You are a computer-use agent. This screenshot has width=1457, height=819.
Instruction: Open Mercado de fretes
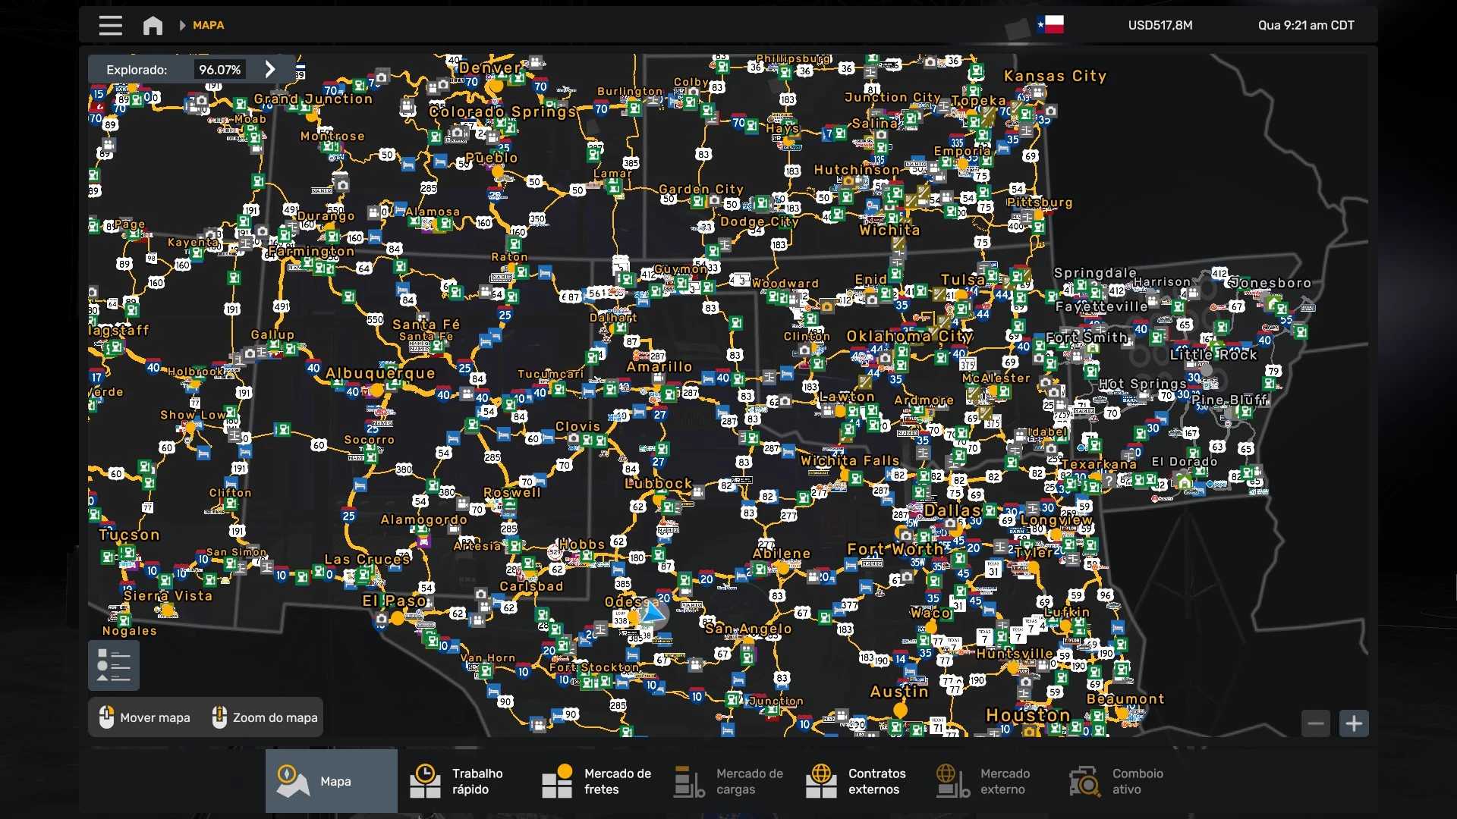tap(596, 781)
